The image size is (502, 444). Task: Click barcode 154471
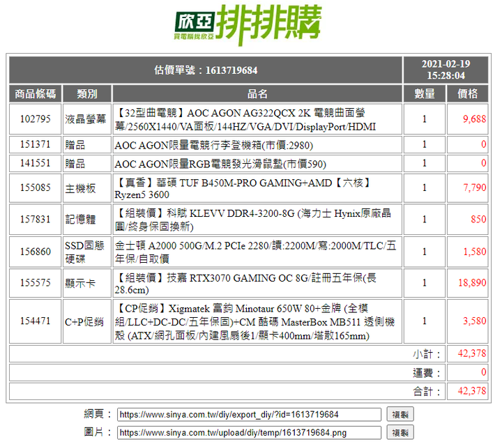pos(36,321)
